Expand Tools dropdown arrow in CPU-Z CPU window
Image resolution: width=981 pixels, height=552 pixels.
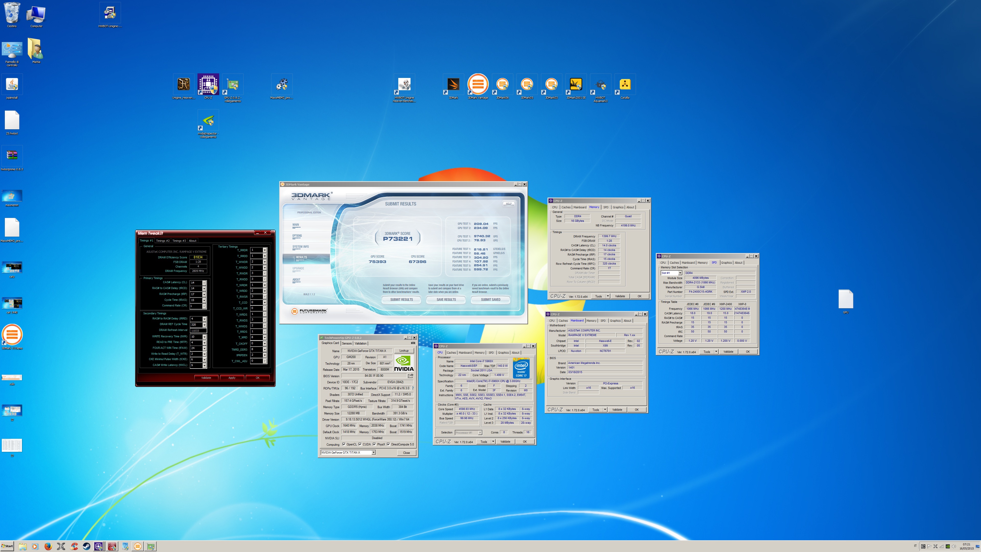point(493,442)
